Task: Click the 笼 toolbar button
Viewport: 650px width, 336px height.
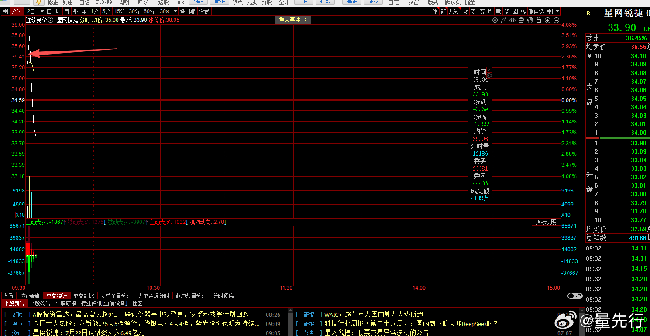Action: pos(506,11)
